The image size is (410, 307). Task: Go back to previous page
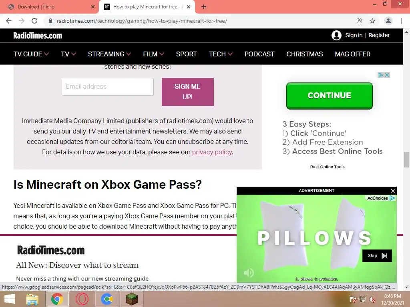(x=9, y=21)
